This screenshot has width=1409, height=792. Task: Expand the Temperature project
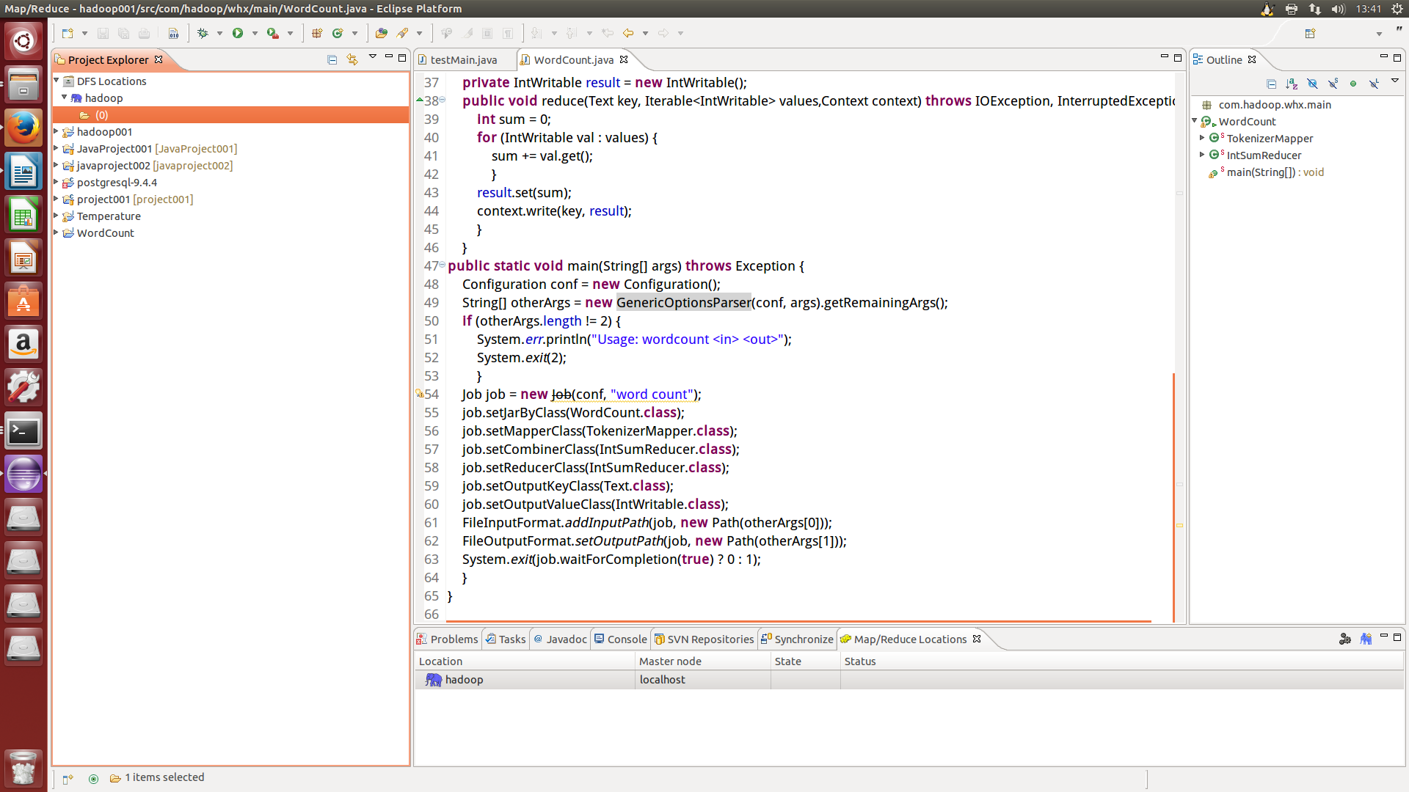point(57,216)
